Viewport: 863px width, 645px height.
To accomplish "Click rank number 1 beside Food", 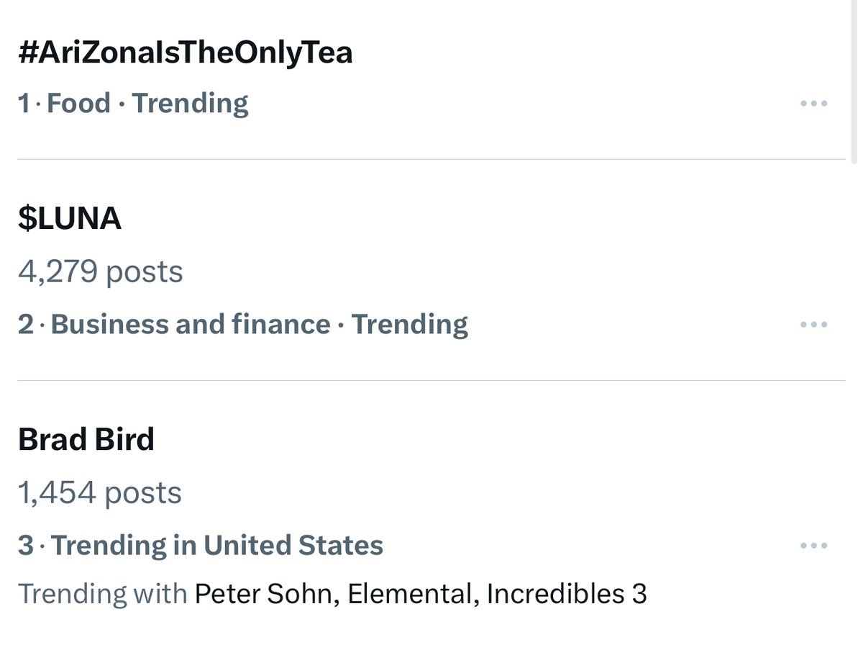I will tap(25, 104).
